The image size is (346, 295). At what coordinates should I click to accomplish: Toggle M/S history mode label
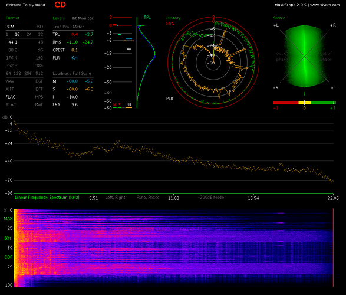(170, 24)
